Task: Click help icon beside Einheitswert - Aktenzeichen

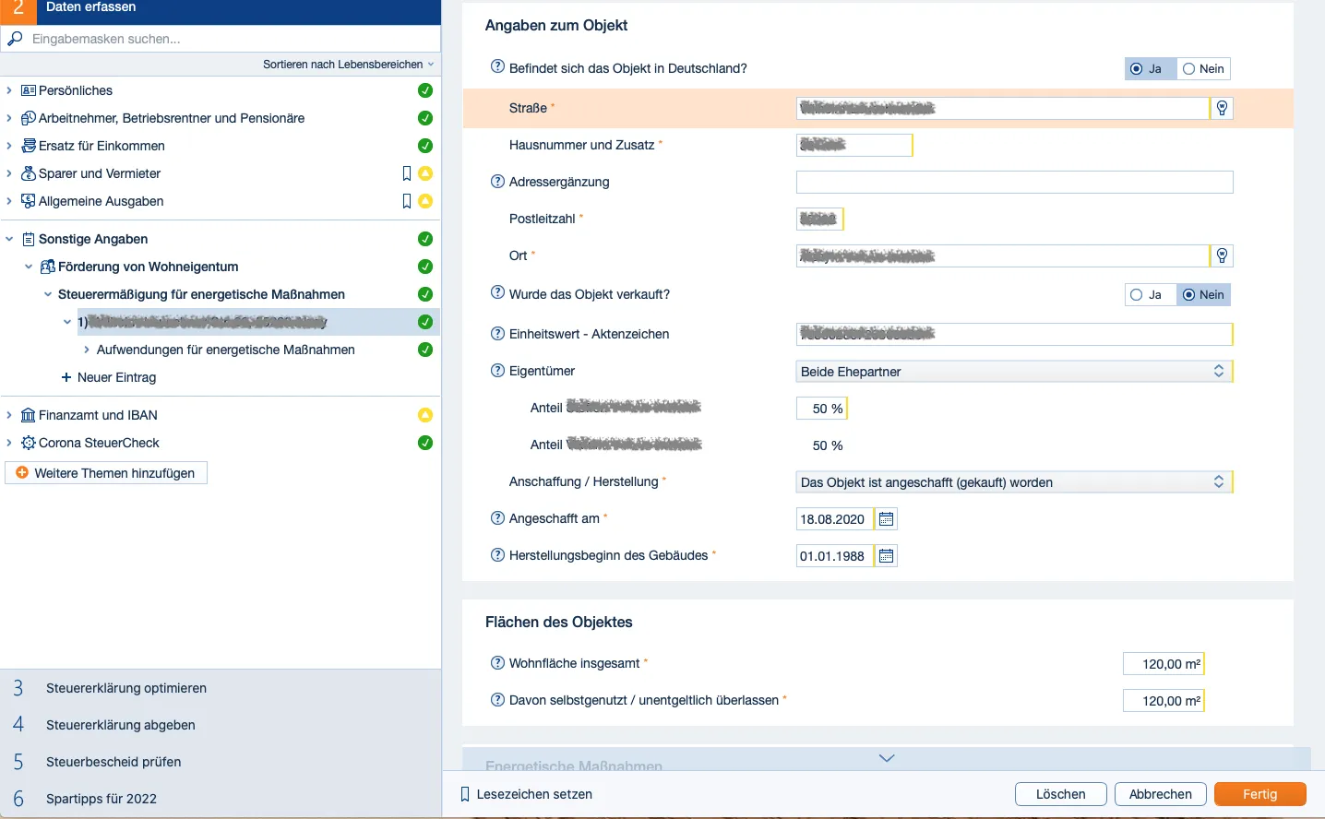Action: point(497,334)
